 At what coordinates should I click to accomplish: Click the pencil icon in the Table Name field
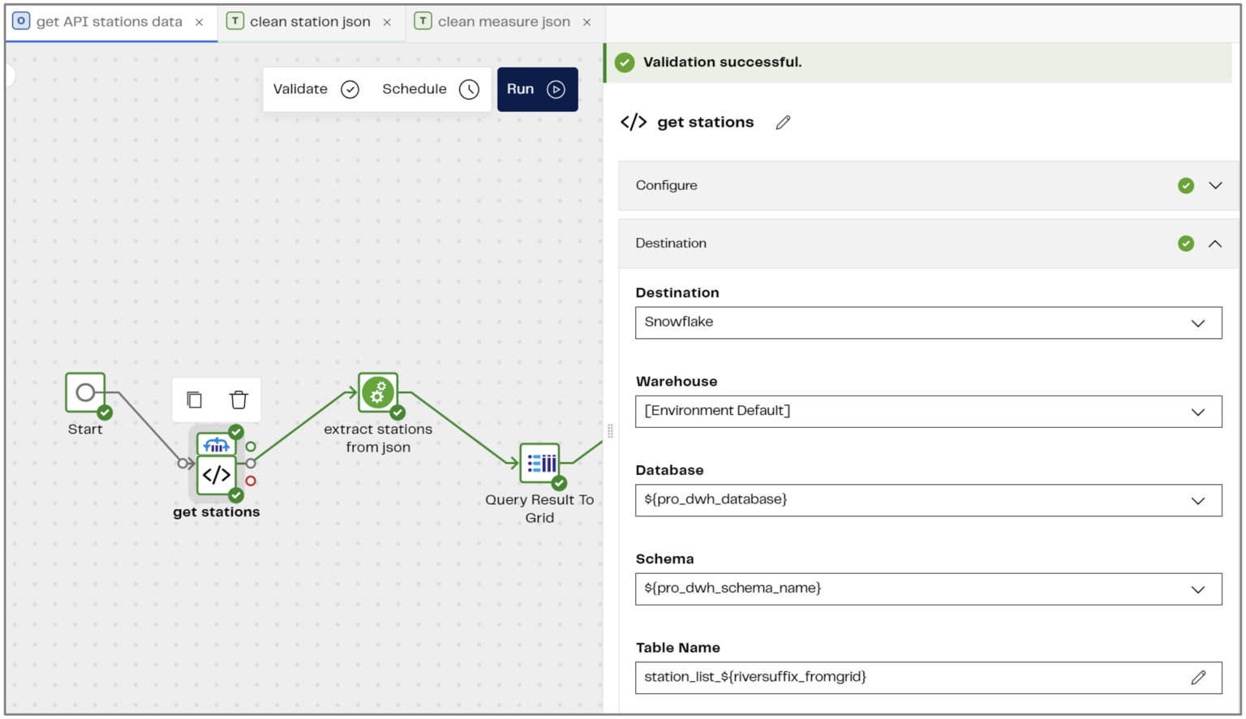[x=1199, y=677]
